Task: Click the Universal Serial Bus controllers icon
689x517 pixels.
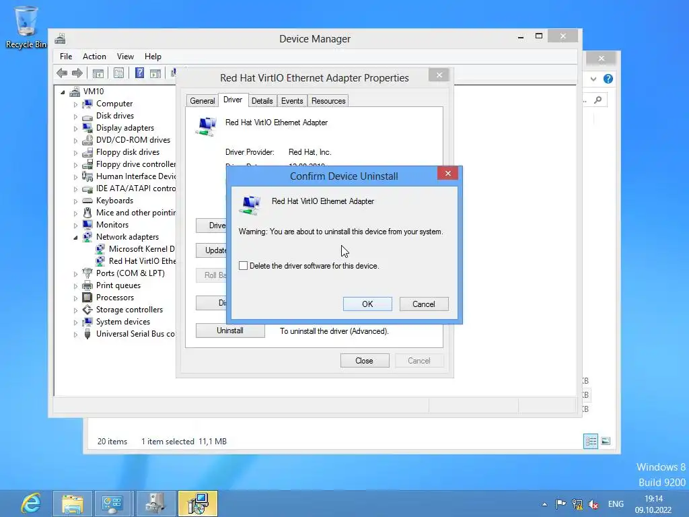Action: coord(87,334)
